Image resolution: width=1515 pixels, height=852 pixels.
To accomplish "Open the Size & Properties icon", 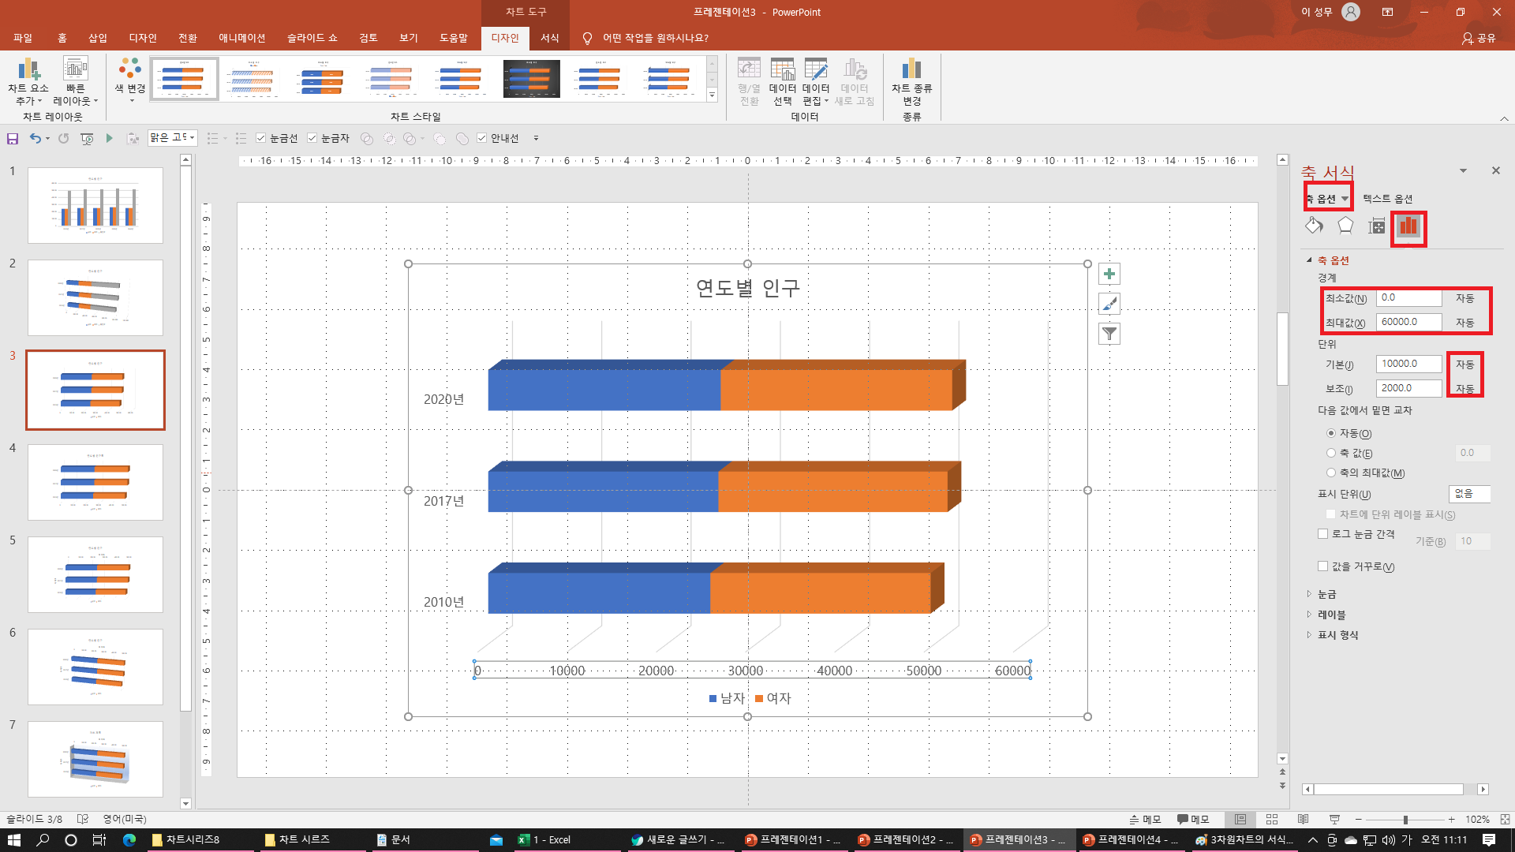I will click(1376, 226).
